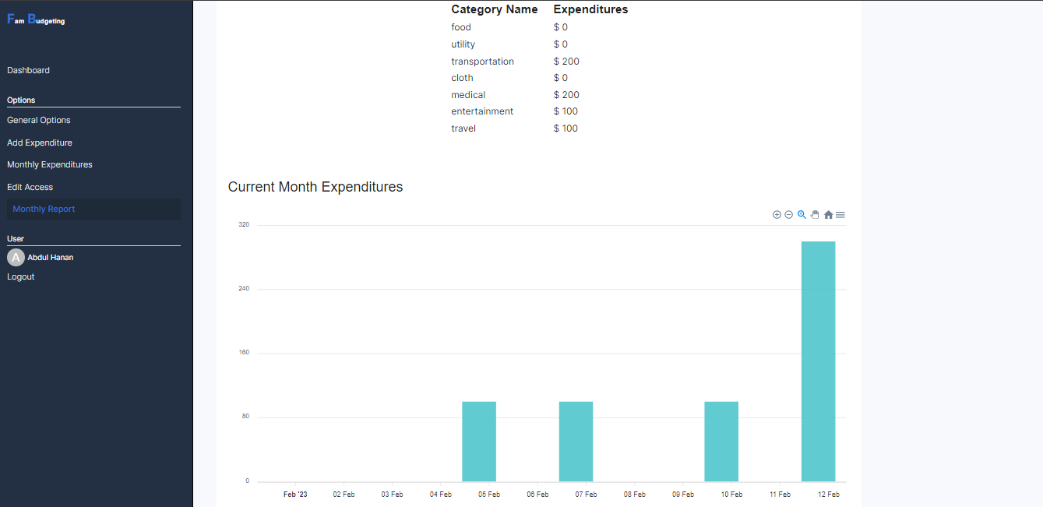The height and width of the screenshot is (507, 1043).
Task: Click the 12 Feb bar
Action: coord(818,361)
